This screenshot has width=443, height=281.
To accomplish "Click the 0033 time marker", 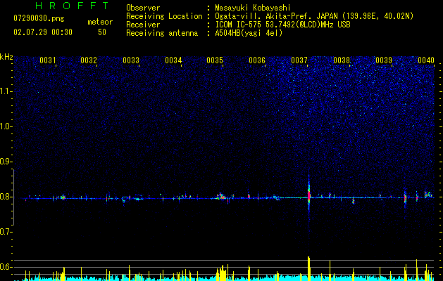I will 131,60.
